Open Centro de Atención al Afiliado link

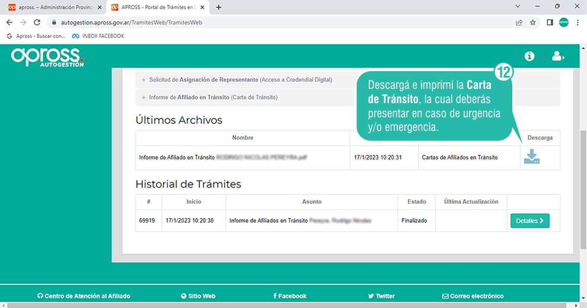(x=84, y=296)
